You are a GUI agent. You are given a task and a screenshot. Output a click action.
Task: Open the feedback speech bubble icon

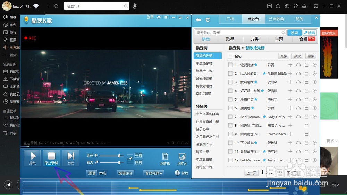pyautogui.click(x=159, y=17)
